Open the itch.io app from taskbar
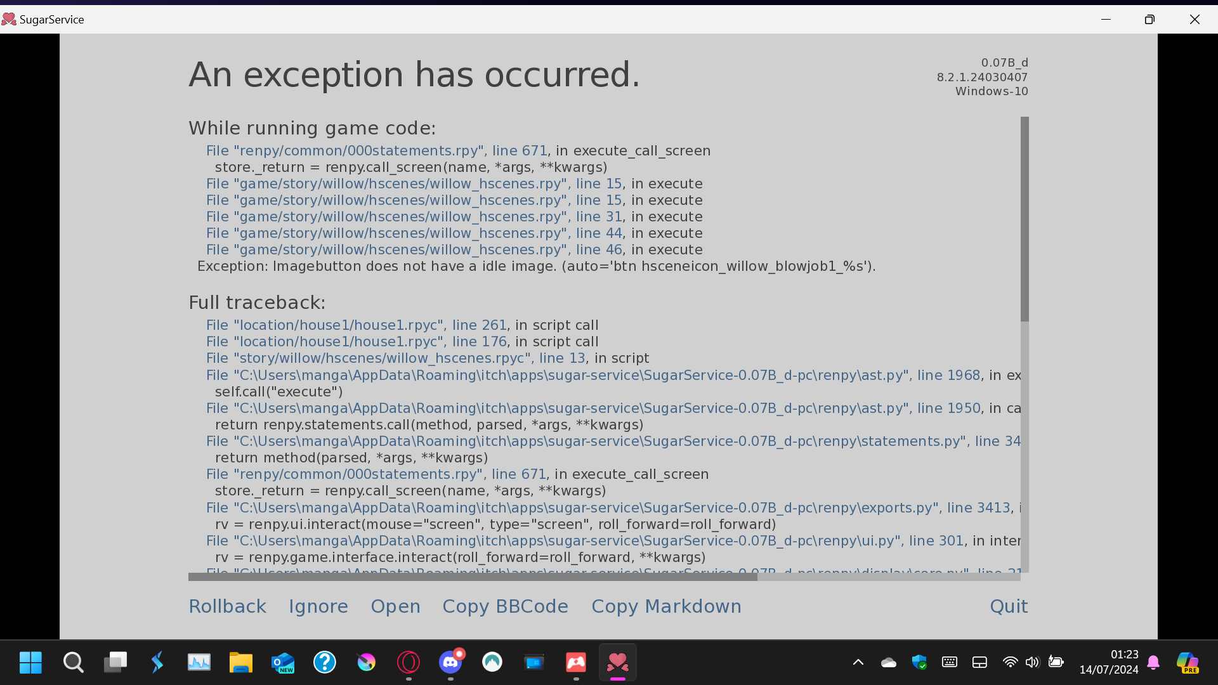The image size is (1218, 685). [x=576, y=663]
